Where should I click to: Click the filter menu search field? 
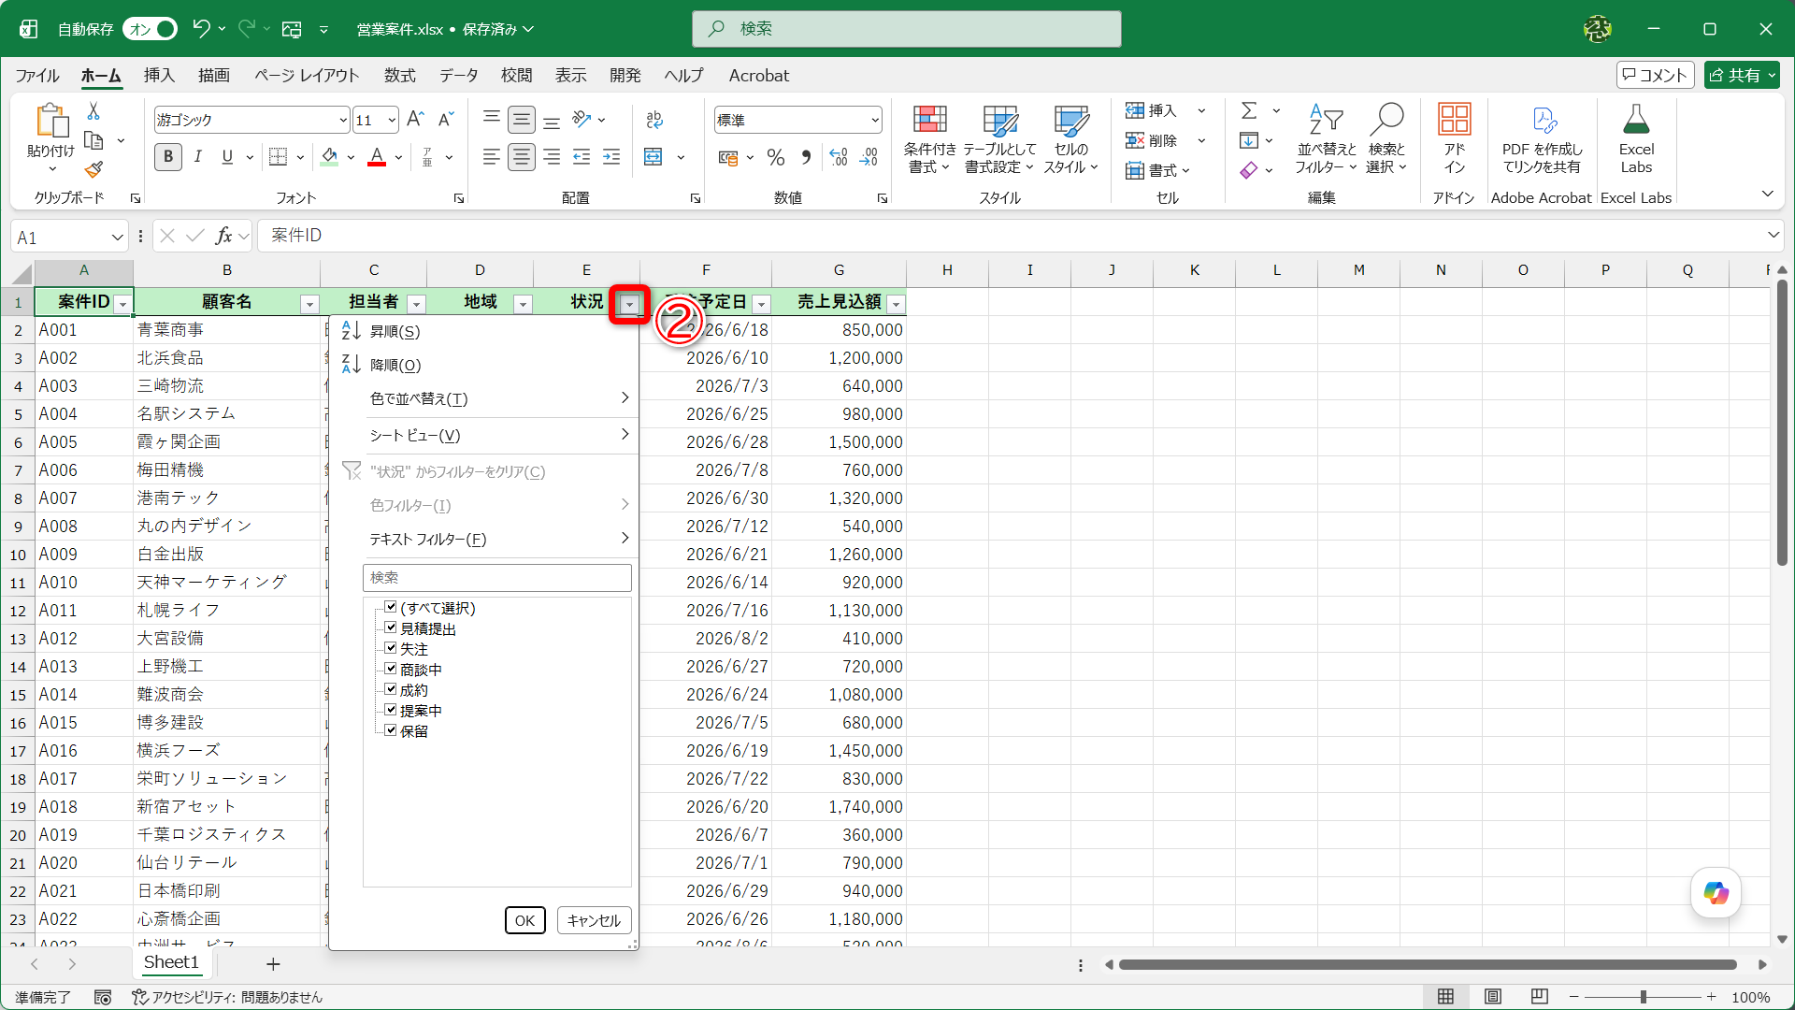(x=497, y=578)
